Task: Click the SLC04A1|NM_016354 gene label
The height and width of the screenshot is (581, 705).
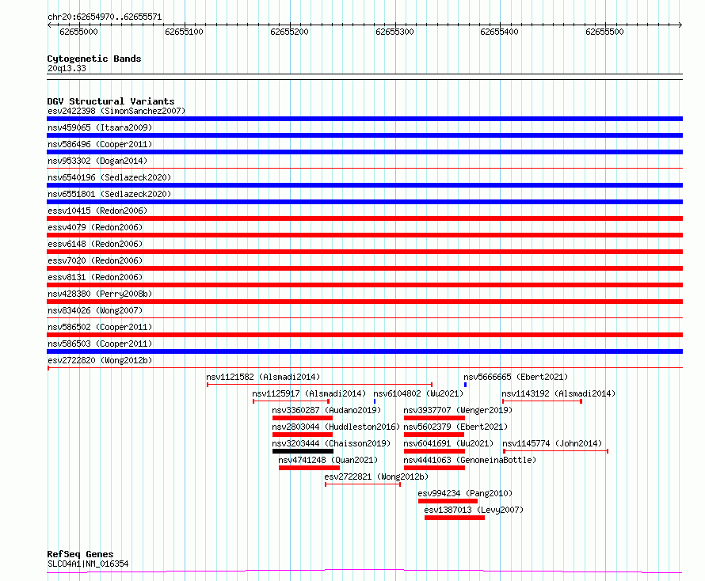Action: (88, 564)
